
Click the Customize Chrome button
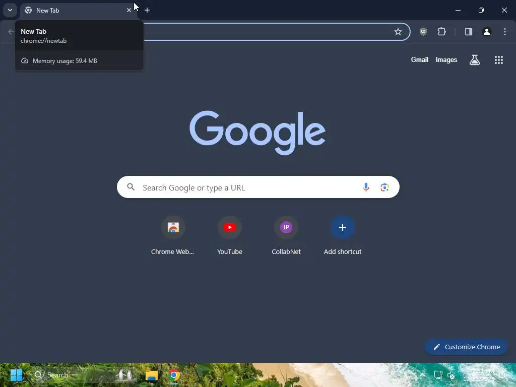coord(466,347)
